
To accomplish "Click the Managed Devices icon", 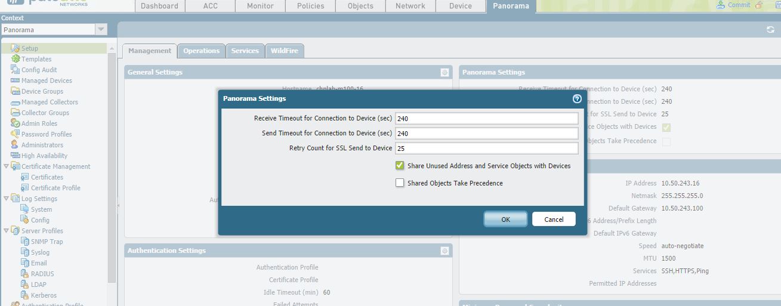I will pos(16,81).
